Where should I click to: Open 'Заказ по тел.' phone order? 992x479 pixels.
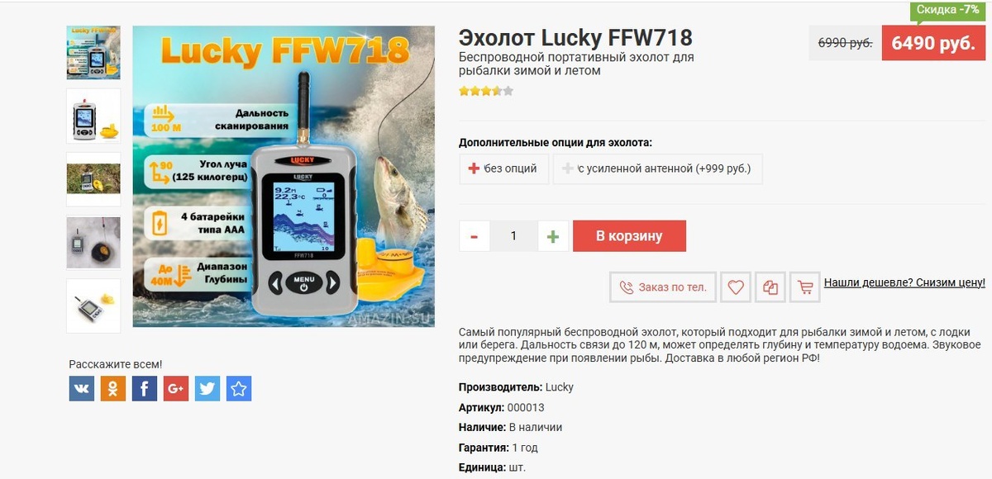coord(663,287)
